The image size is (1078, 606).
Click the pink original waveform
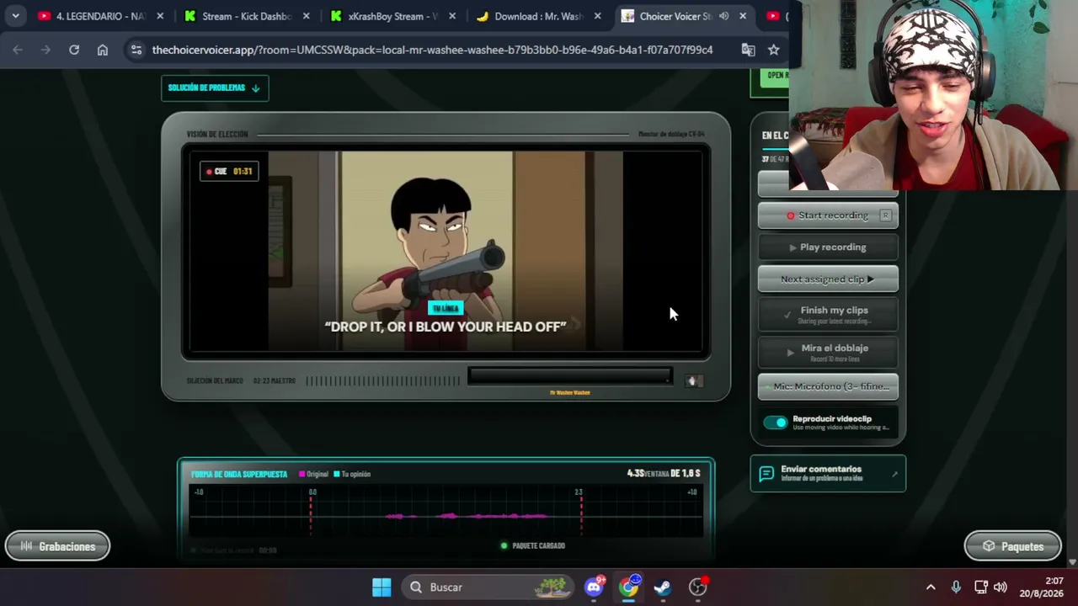coord(467,516)
